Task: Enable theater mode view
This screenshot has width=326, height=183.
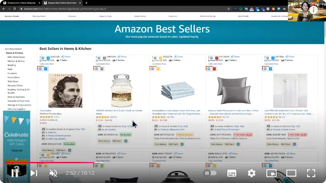Action: click(291, 173)
